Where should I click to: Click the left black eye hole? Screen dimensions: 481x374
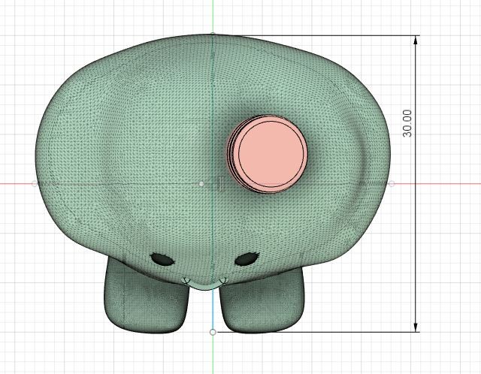tap(161, 259)
